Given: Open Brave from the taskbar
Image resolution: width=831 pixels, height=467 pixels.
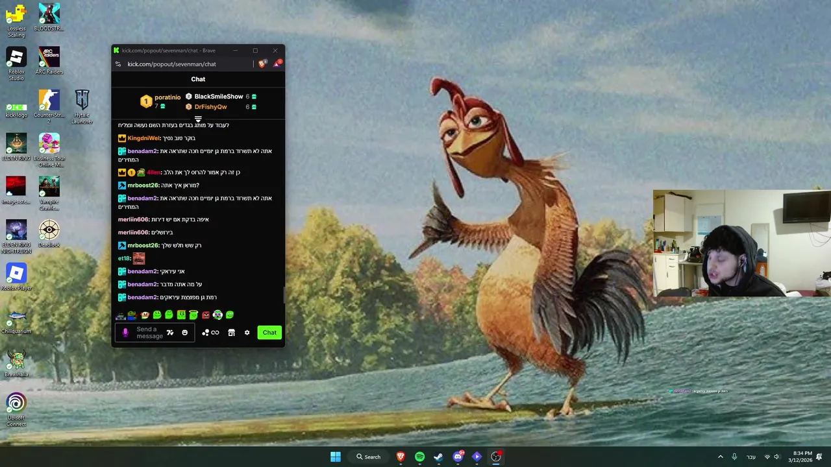Looking at the screenshot, I should [401, 457].
